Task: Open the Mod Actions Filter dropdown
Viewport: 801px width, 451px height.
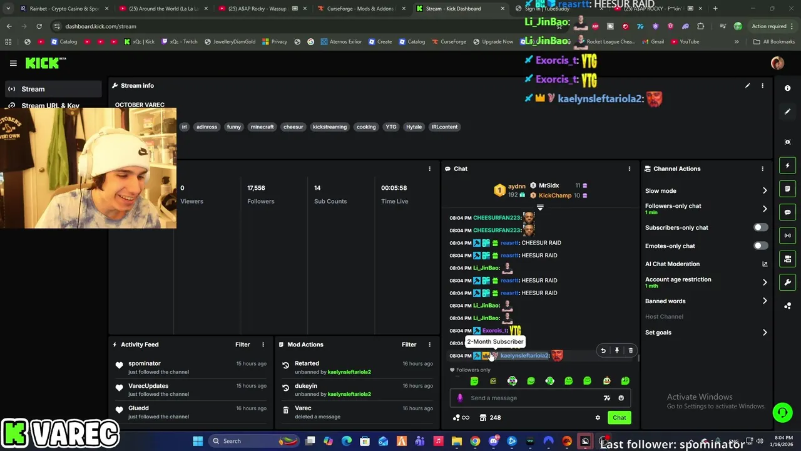Action: [409, 345]
